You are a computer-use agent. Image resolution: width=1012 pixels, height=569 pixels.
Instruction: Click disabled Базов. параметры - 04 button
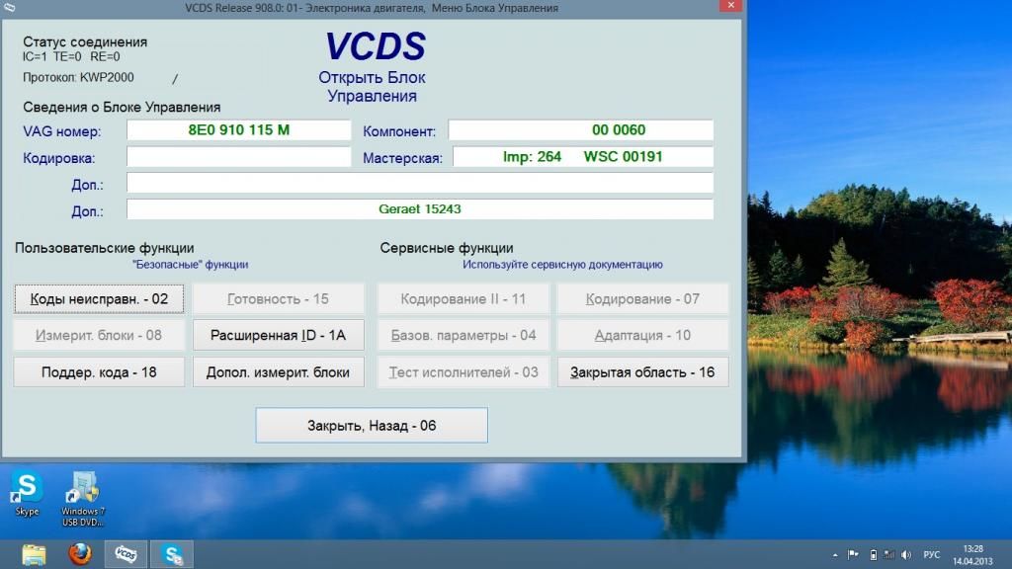[x=464, y=335]
